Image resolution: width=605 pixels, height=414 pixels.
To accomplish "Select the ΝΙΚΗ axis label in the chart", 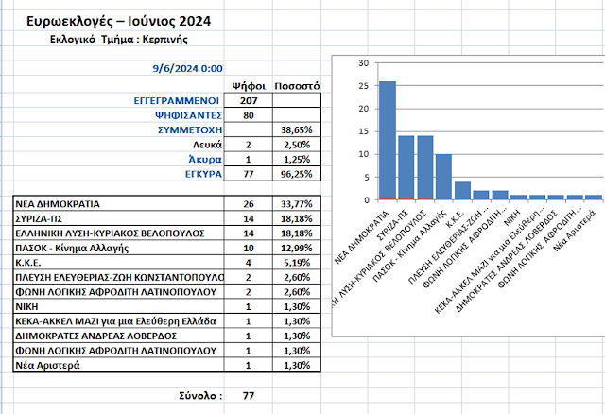I will (x=512, y=218).
